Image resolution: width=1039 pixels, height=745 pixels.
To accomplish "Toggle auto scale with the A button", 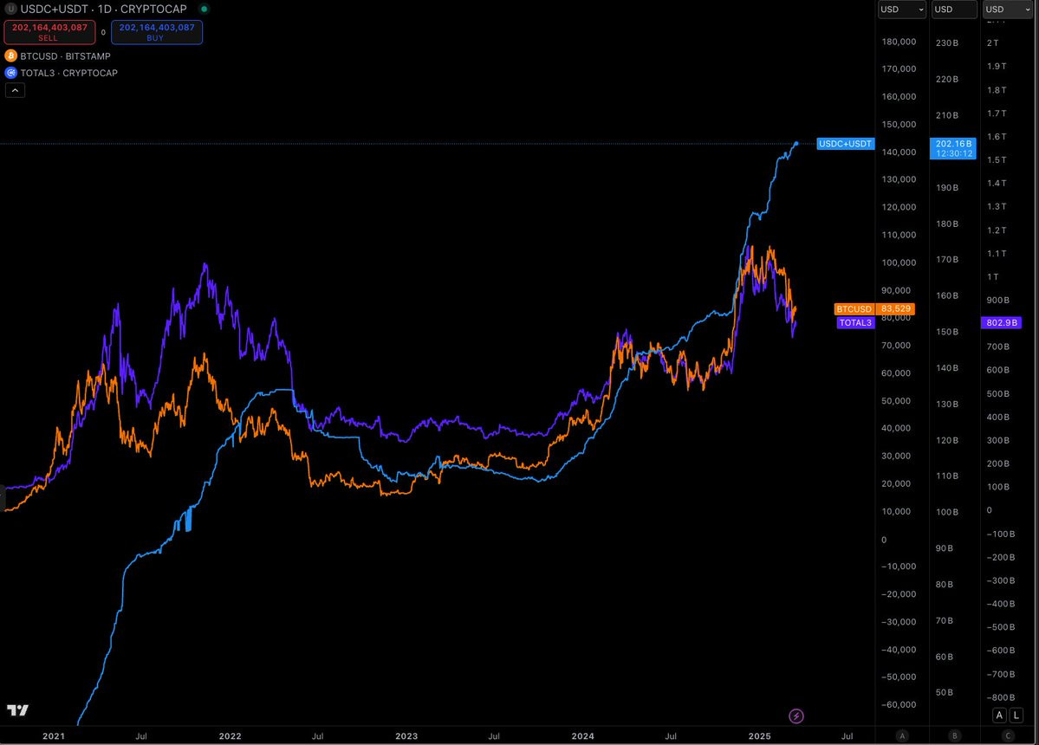I will [x=999, y=716].
